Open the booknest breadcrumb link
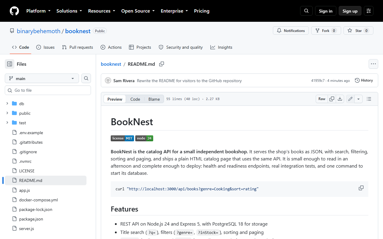The image size is (383, 239). [x=111, y=64]
